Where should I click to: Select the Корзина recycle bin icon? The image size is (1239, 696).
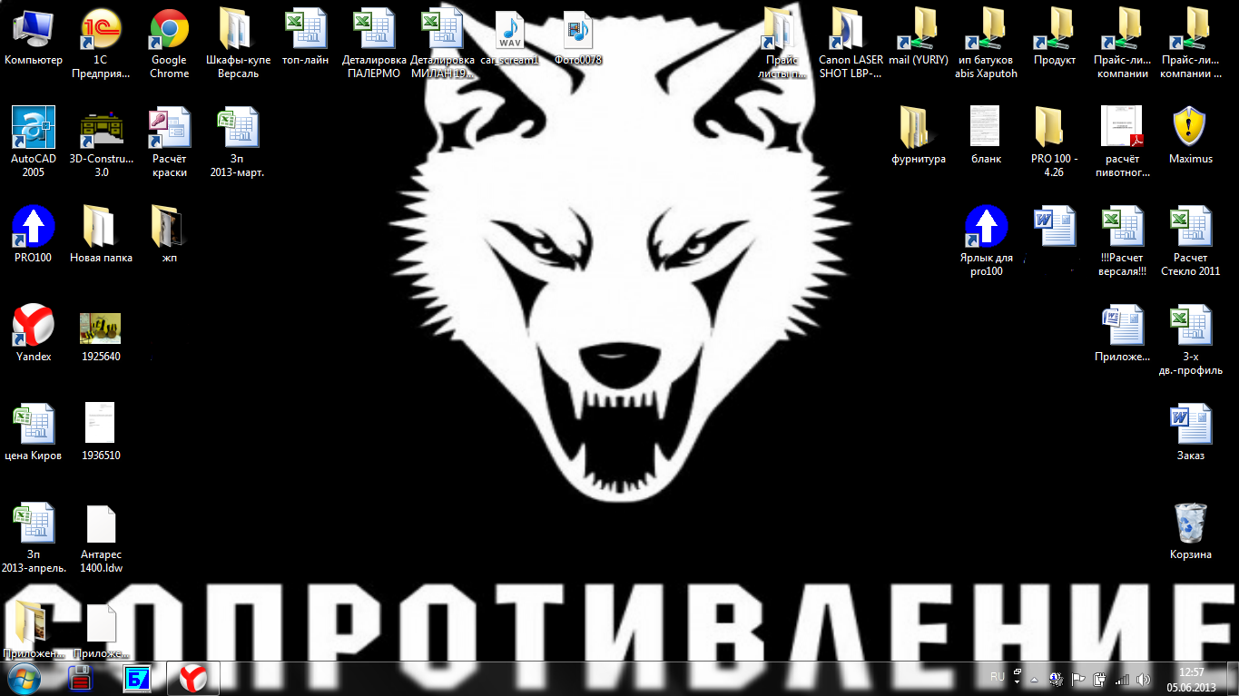pos(1190,524)
